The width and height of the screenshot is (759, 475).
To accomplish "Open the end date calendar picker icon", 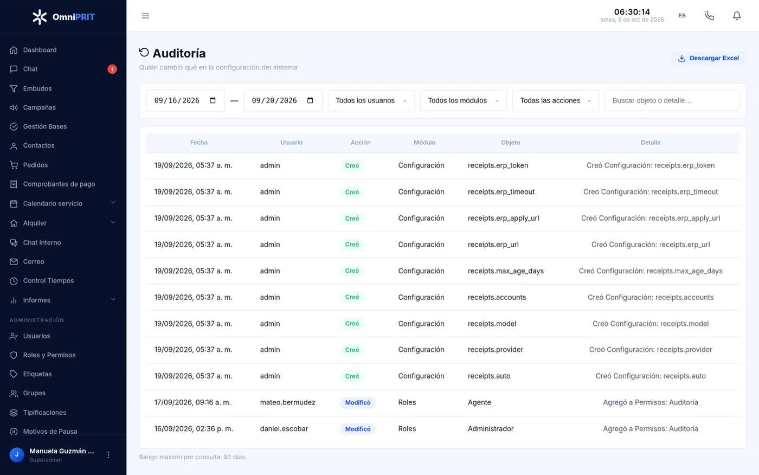I will [310, 100].
